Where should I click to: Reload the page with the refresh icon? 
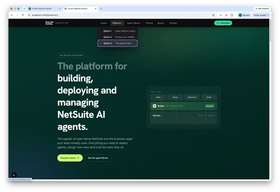pyautogui.click(x=22, y=15)
